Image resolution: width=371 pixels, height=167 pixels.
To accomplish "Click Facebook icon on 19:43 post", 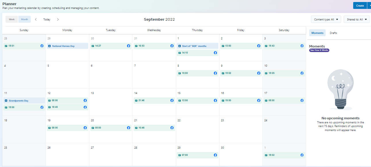I will [x=302, y=46].
